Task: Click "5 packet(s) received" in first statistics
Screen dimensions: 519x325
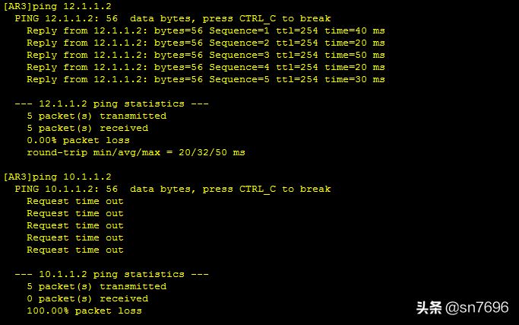Action: (87, 129)
